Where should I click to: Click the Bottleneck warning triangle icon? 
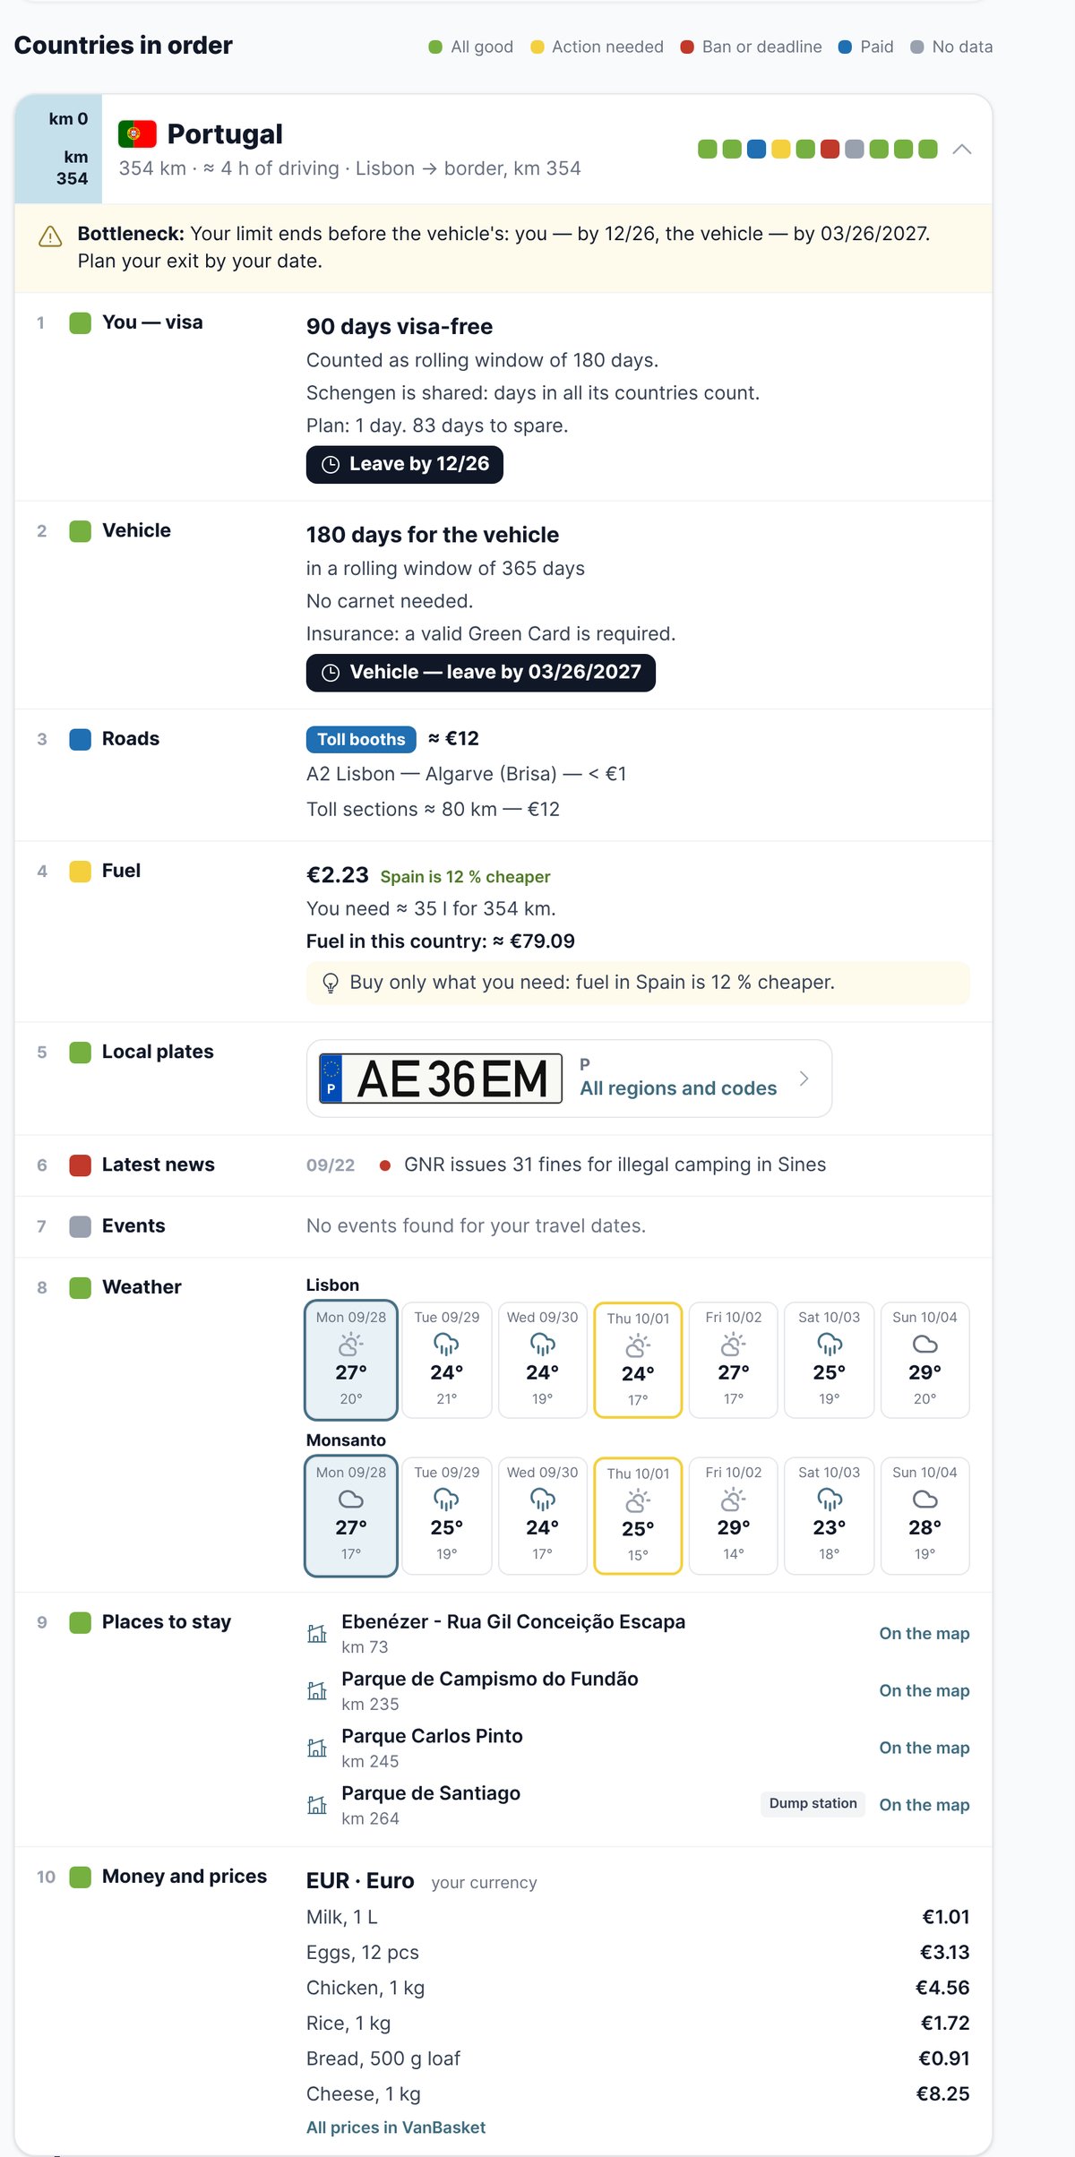tap(50, 236)
